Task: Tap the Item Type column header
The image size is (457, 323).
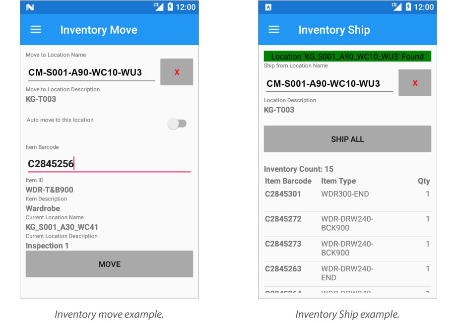Action: (x=338, y=181)
